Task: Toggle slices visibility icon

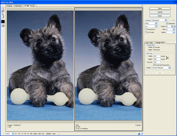Action: click(x=3, y=26)
